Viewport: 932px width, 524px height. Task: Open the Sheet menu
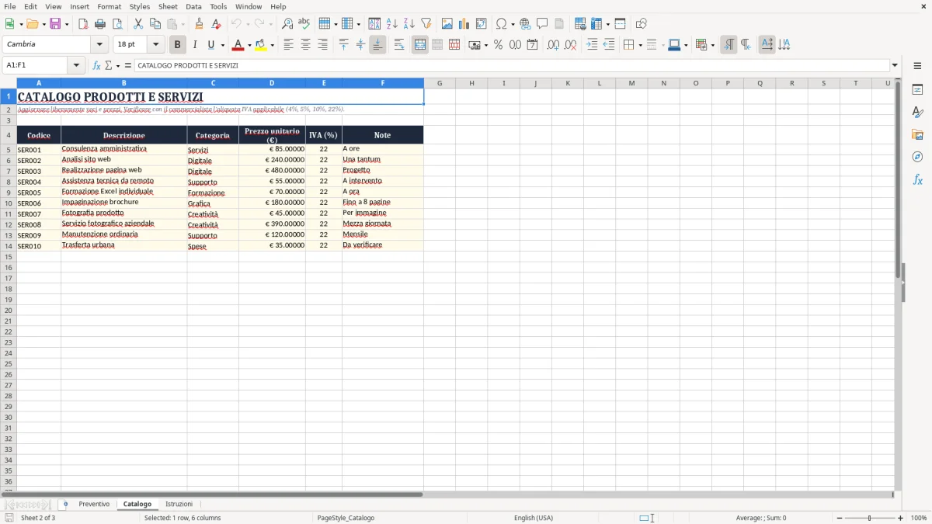[168, 6]
